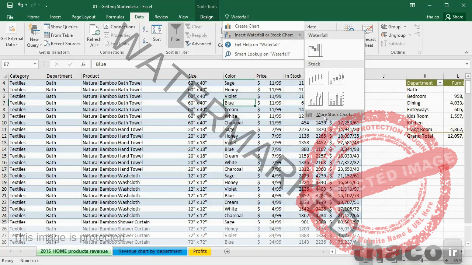The width and height of the screenshot is (472, 265).
Task: Save the workbook with the floppy icon
Action: point(10,6)
